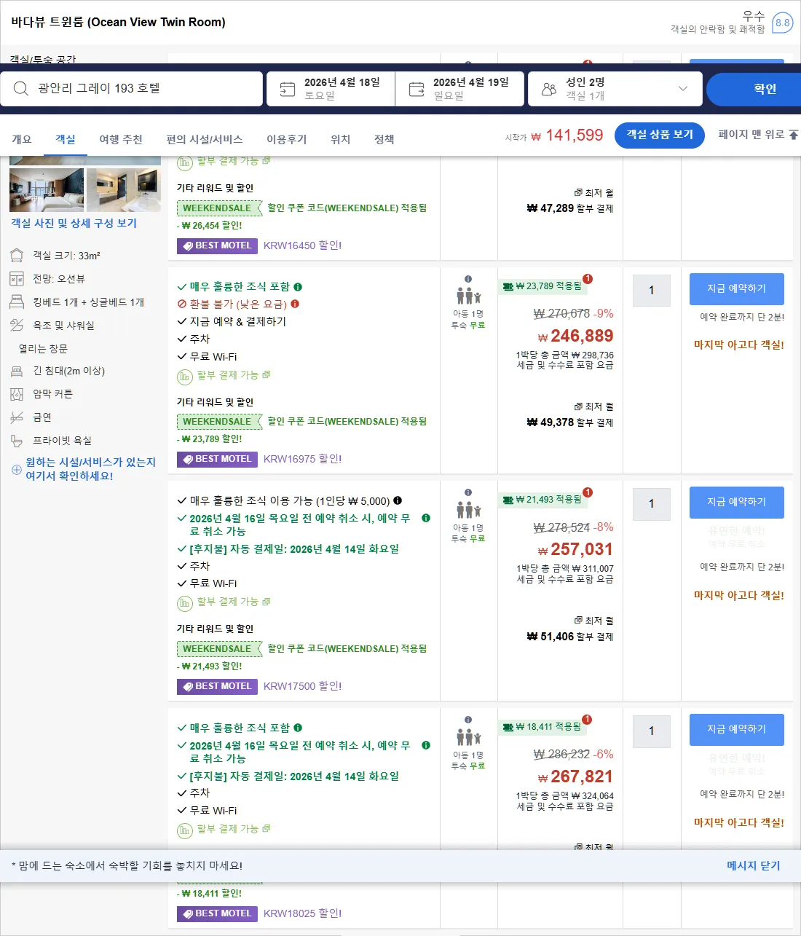Click info icon beside 조식 이용 가능 (1인당 ₩ 5,000)
The height and width of the screenshot is (936, 801).
tap(398, 500)
